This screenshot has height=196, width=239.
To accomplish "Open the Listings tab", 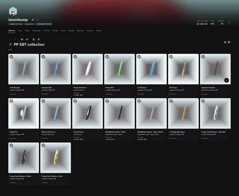I will click(55, 31).
